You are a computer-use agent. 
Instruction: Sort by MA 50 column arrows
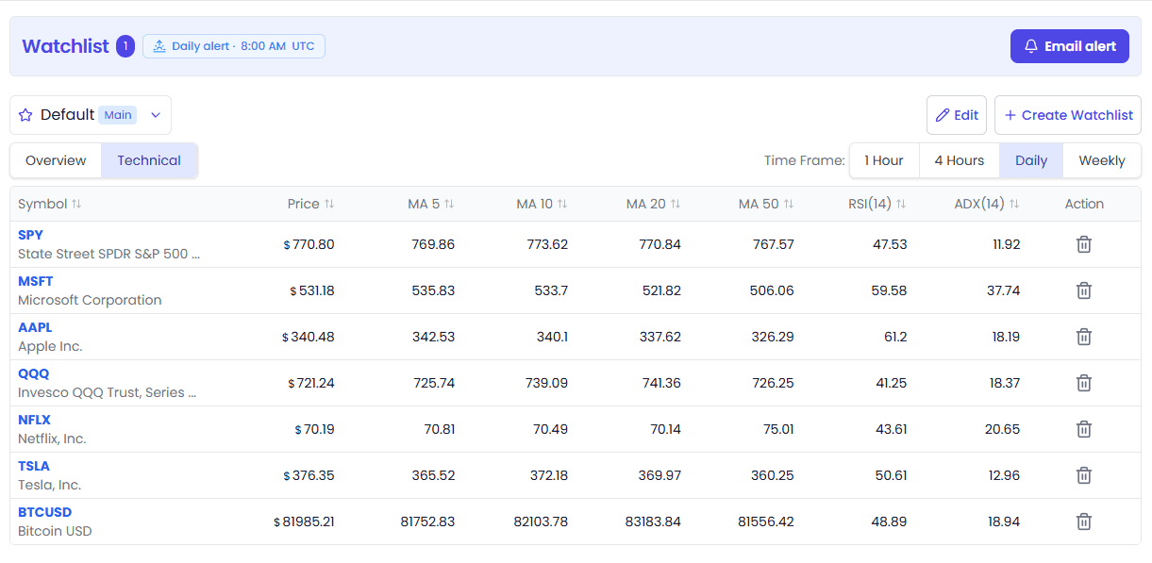coord(789,204)
